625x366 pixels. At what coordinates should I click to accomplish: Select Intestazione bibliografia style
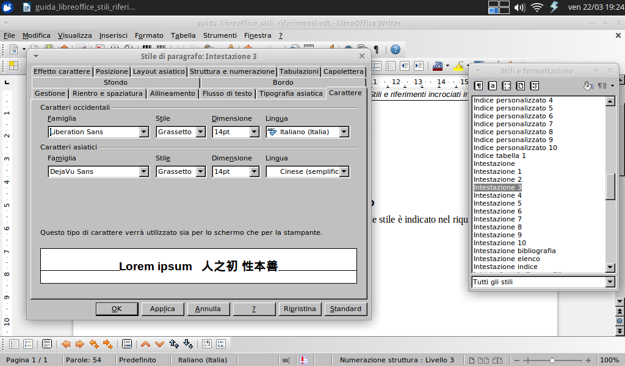(515, 251)
